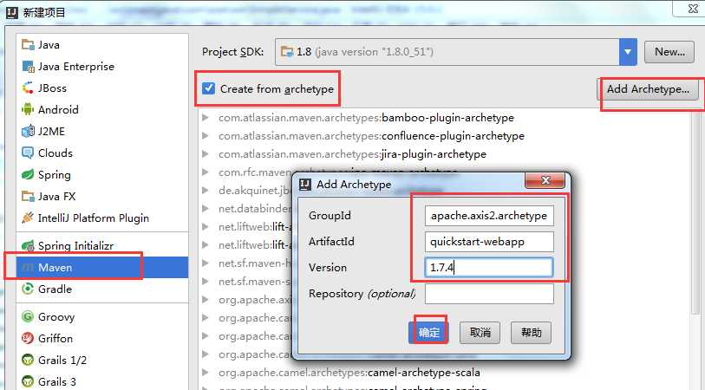705x390 pixels.
Task: Select the Clouds icon
Action: click(x=28, y=153)
